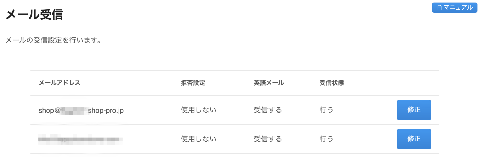Click the document icon in マニュアル button
479x162 pixels.
(439, 8)
